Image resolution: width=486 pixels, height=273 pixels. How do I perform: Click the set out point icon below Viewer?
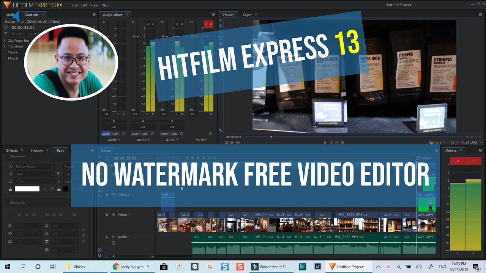238,143
